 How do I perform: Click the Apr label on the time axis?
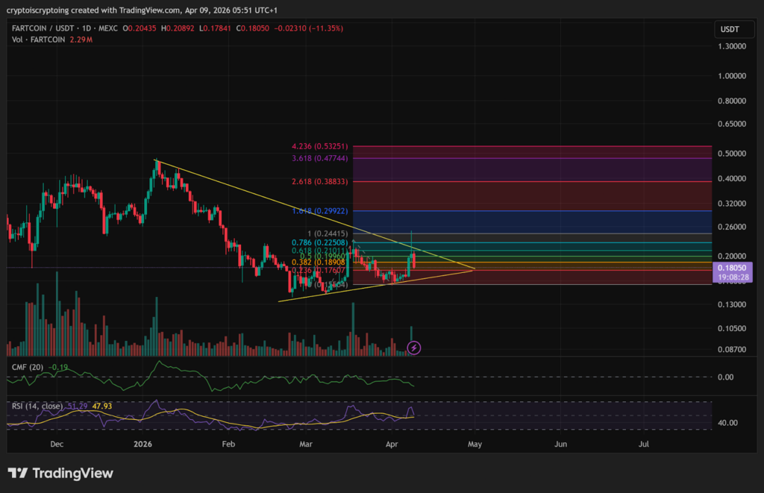click(x=392, y=444)
